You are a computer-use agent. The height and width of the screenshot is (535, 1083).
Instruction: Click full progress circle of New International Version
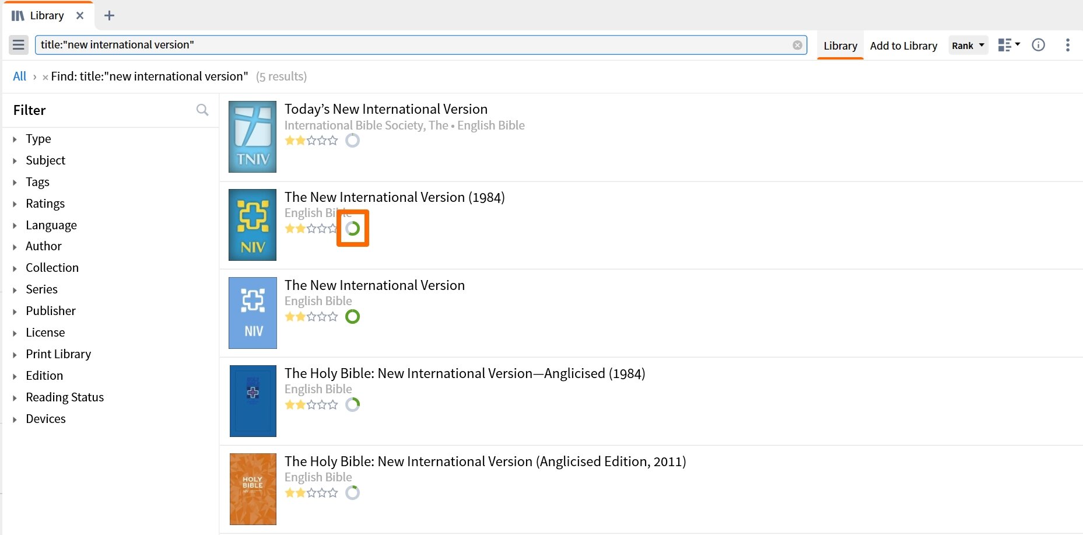pos(352,316)
